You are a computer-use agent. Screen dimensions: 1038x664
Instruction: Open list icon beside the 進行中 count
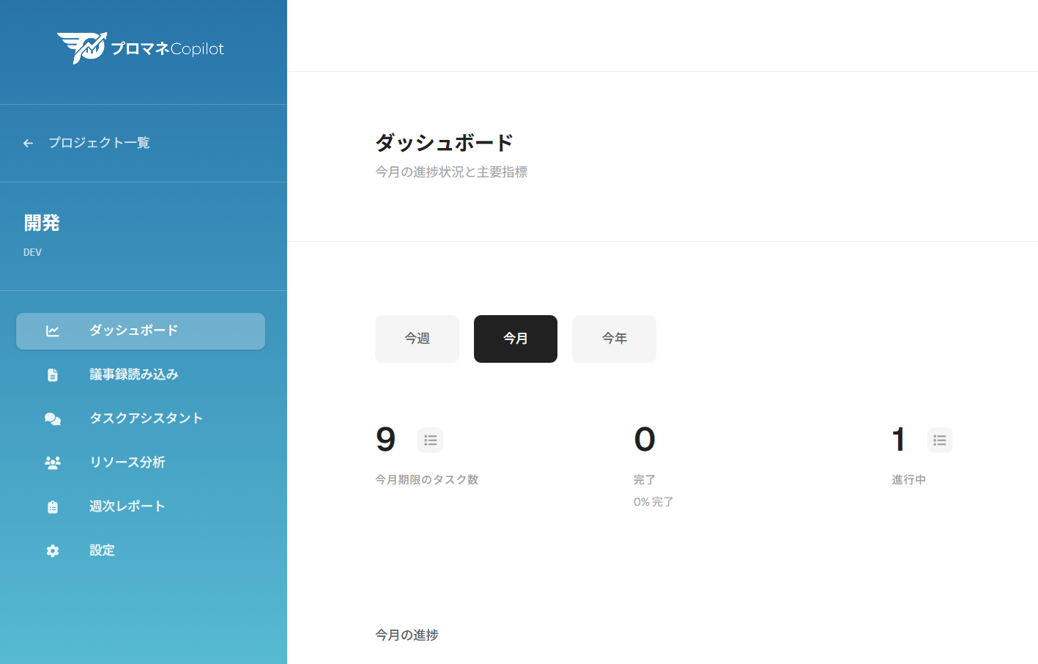tap(940, 440)
